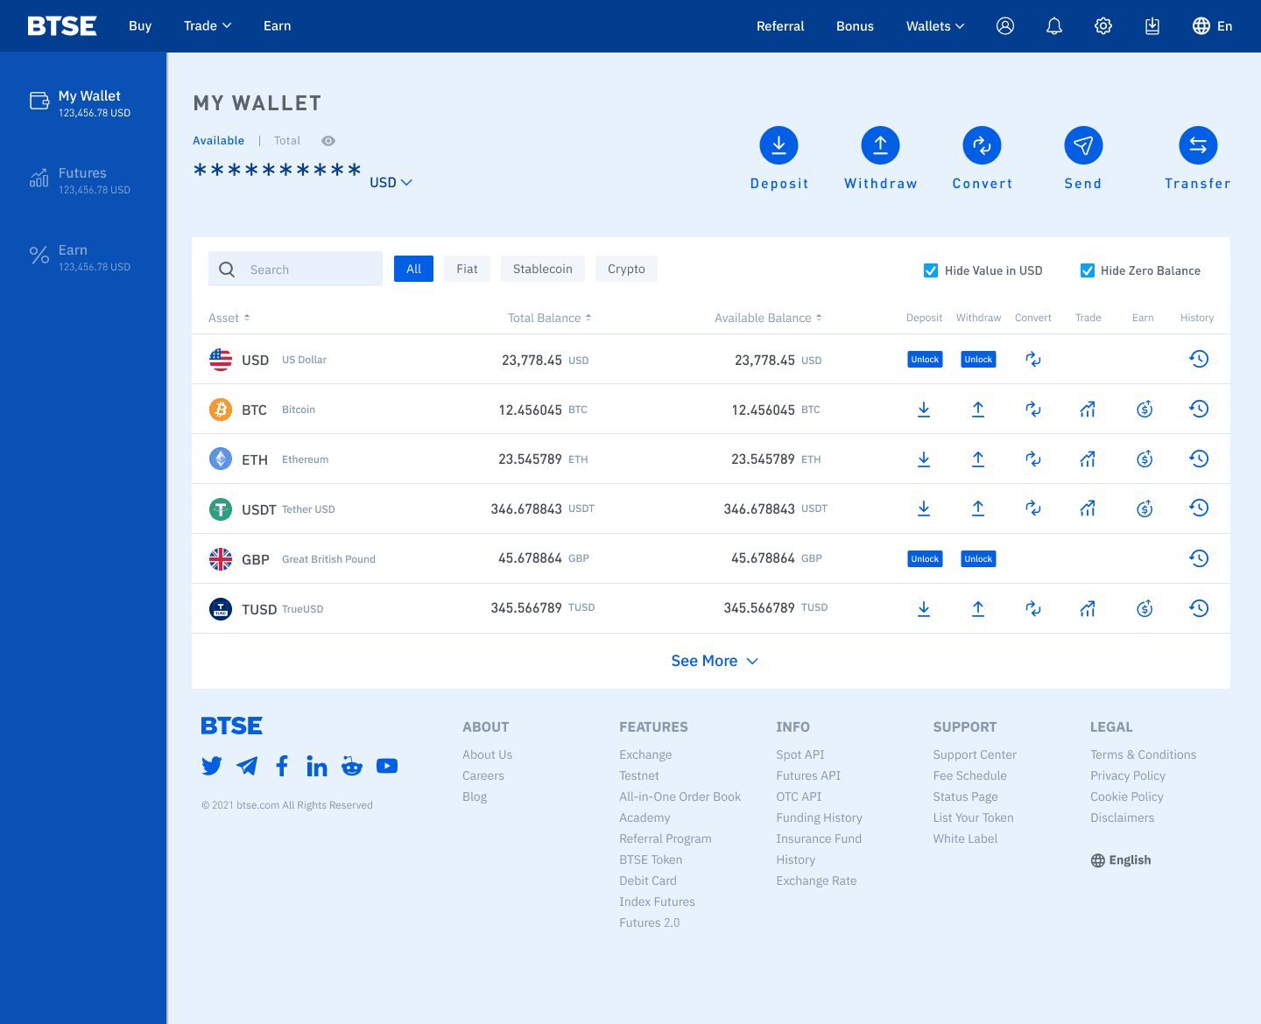The image size is (1261, 1024).
Task: Toggle balance visibility eye icon
Action: coord(328,141)
